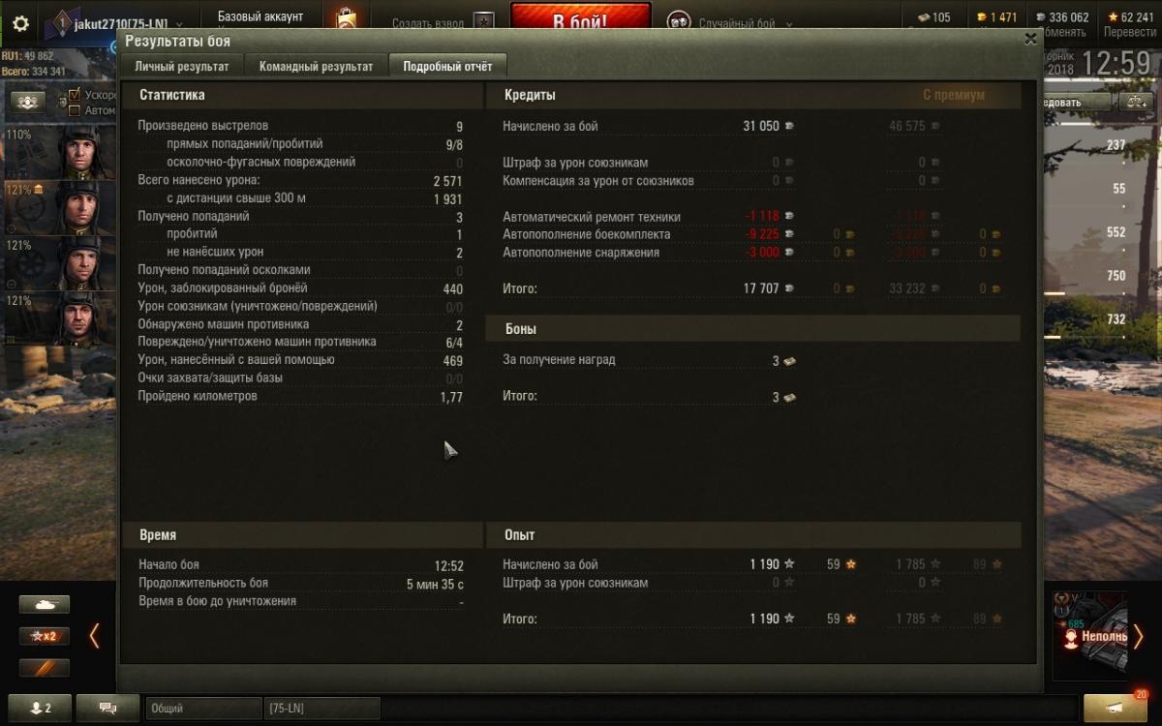Toggle the x2 star bonus filter

pos(45,636)
